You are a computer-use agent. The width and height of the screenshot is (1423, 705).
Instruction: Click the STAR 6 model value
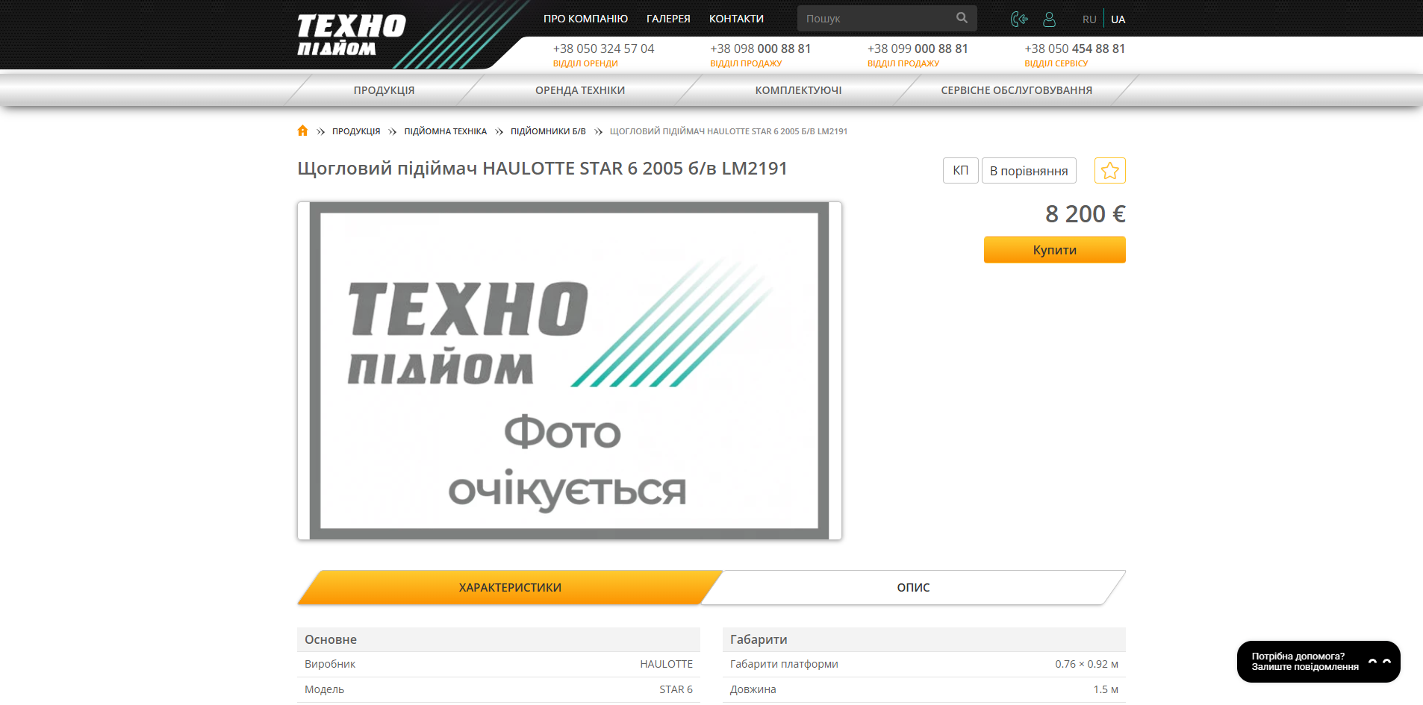[676, 689]
